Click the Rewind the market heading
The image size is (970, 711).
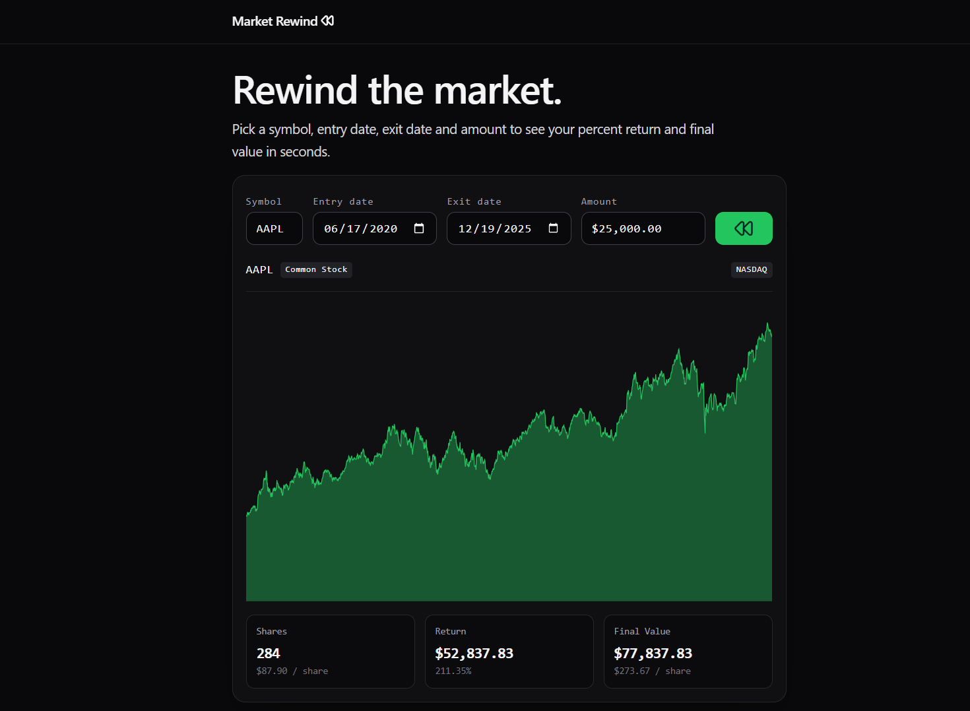pos(397,90)
